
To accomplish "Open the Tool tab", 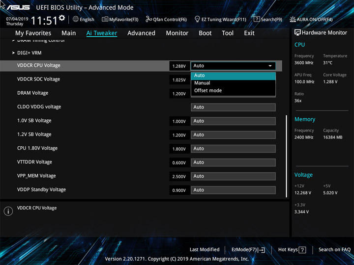I will [x=228, y=33].
